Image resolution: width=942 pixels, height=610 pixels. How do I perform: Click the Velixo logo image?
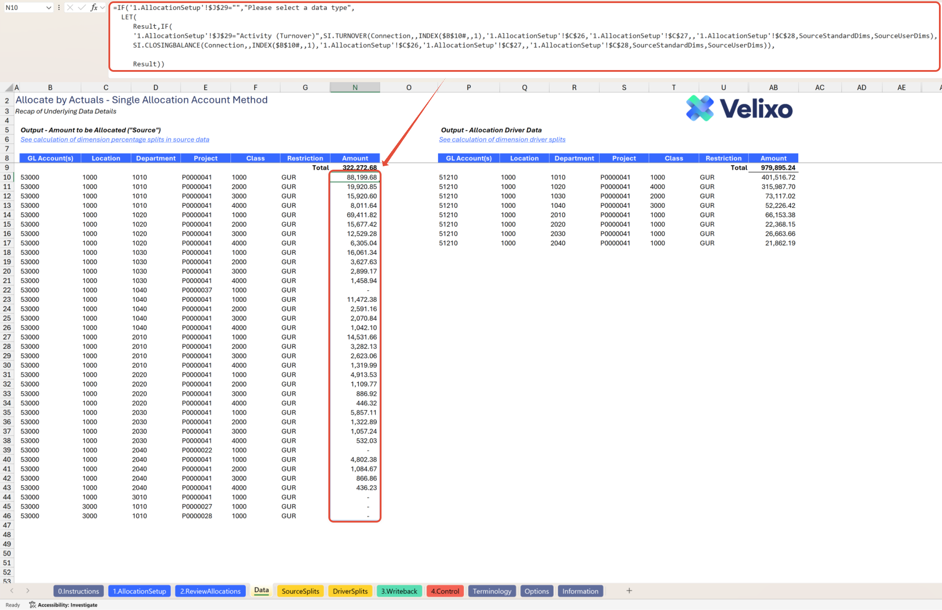739,109
